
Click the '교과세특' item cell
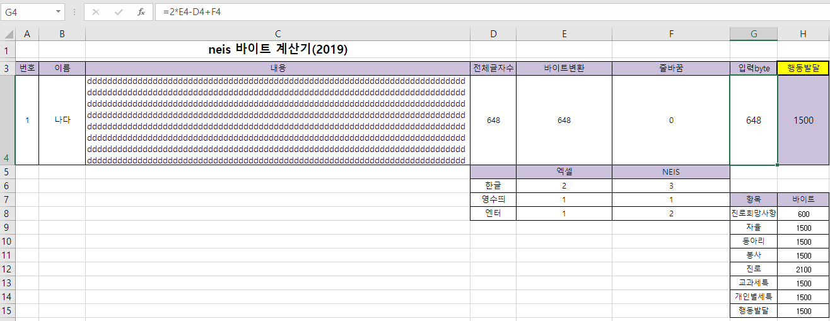tap(754, 283)
